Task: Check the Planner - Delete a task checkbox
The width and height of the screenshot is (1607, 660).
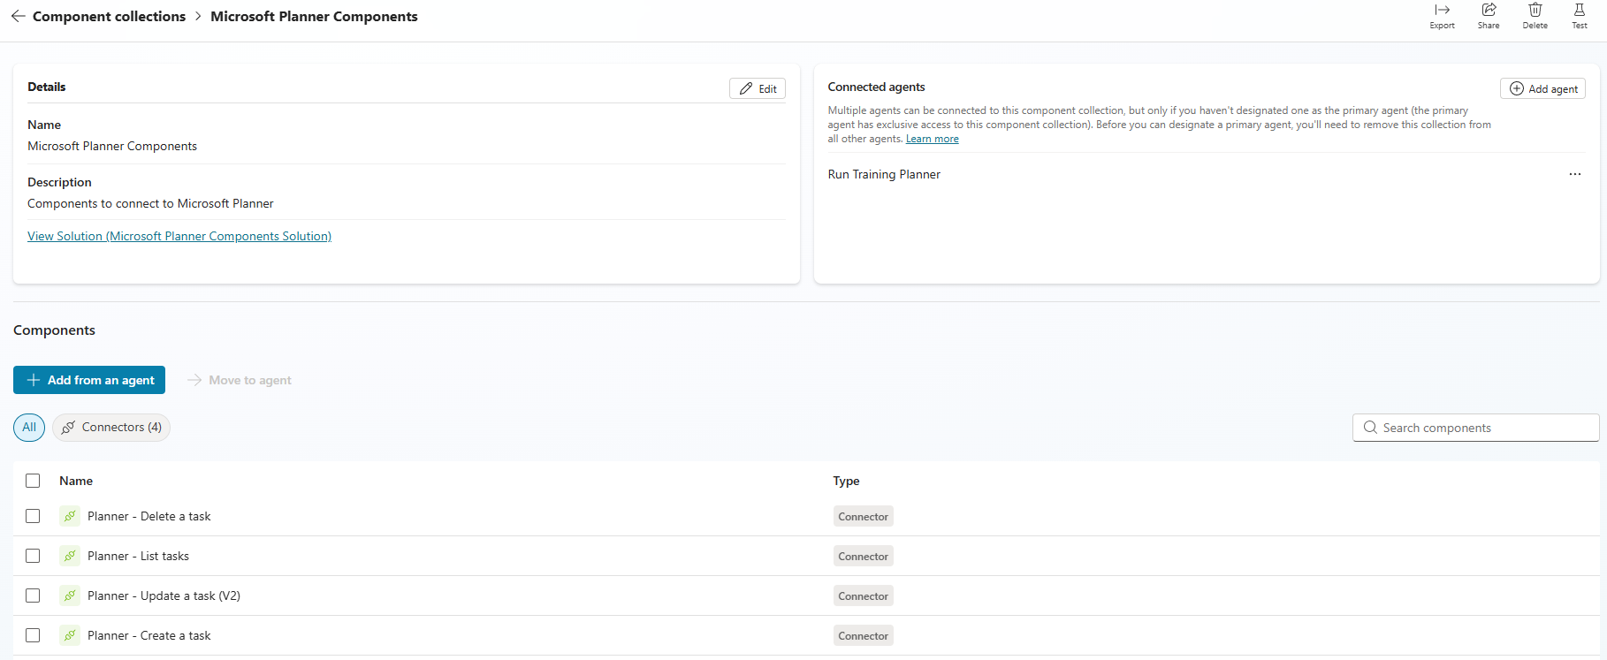Action: [x=33, y=516]
